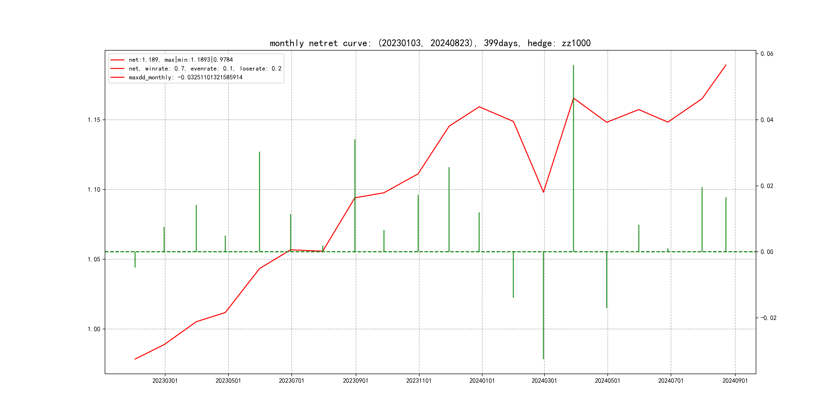The image size is (840, 420).
Task: Click the red curve's starting point
Action: click(135, 359)
